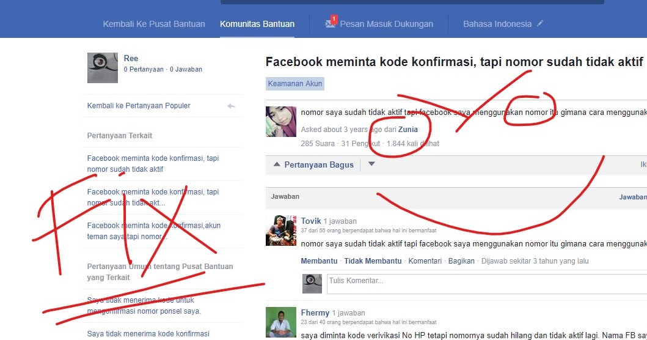Click '0 Pertanyaan · 0 Jawaban' stats text
Screen dimensions: 647x340
coord(163,69)
